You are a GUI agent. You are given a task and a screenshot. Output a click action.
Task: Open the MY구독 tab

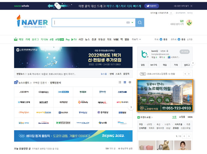click(x=154, y=65)
